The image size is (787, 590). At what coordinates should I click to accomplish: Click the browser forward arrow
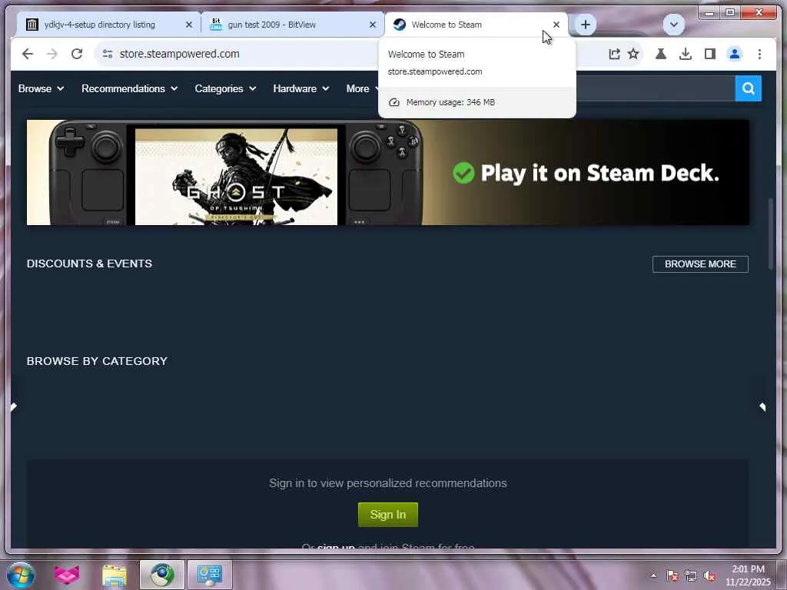52,54
